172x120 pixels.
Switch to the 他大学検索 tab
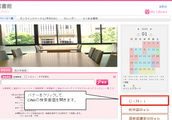21,70
